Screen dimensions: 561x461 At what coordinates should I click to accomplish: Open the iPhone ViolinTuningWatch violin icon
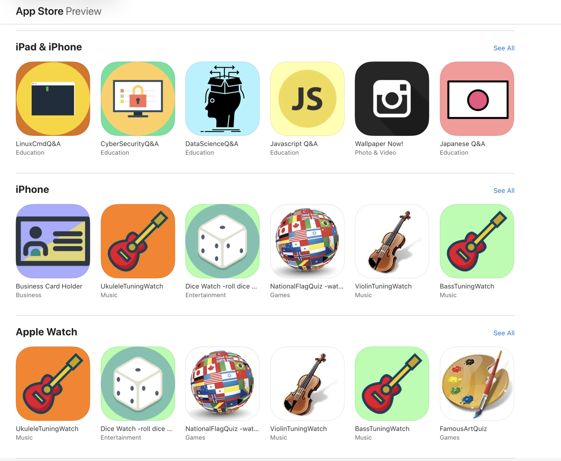tap(392, 241)
